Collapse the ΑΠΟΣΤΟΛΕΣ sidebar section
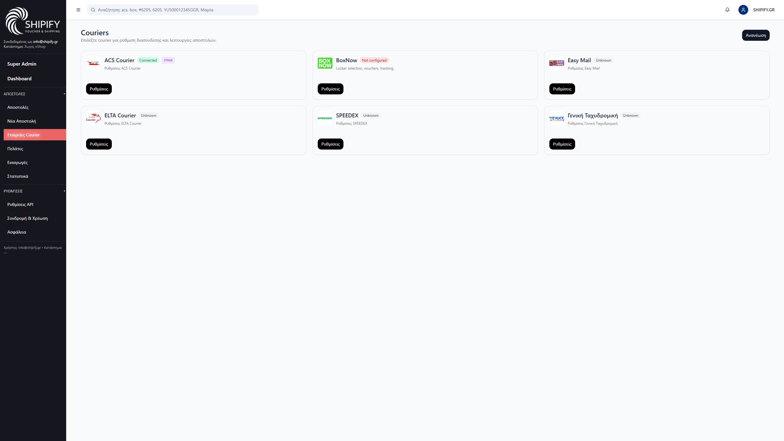Image resolution: width=784 pixels, height=441 pixels. (x=64, y=94)
